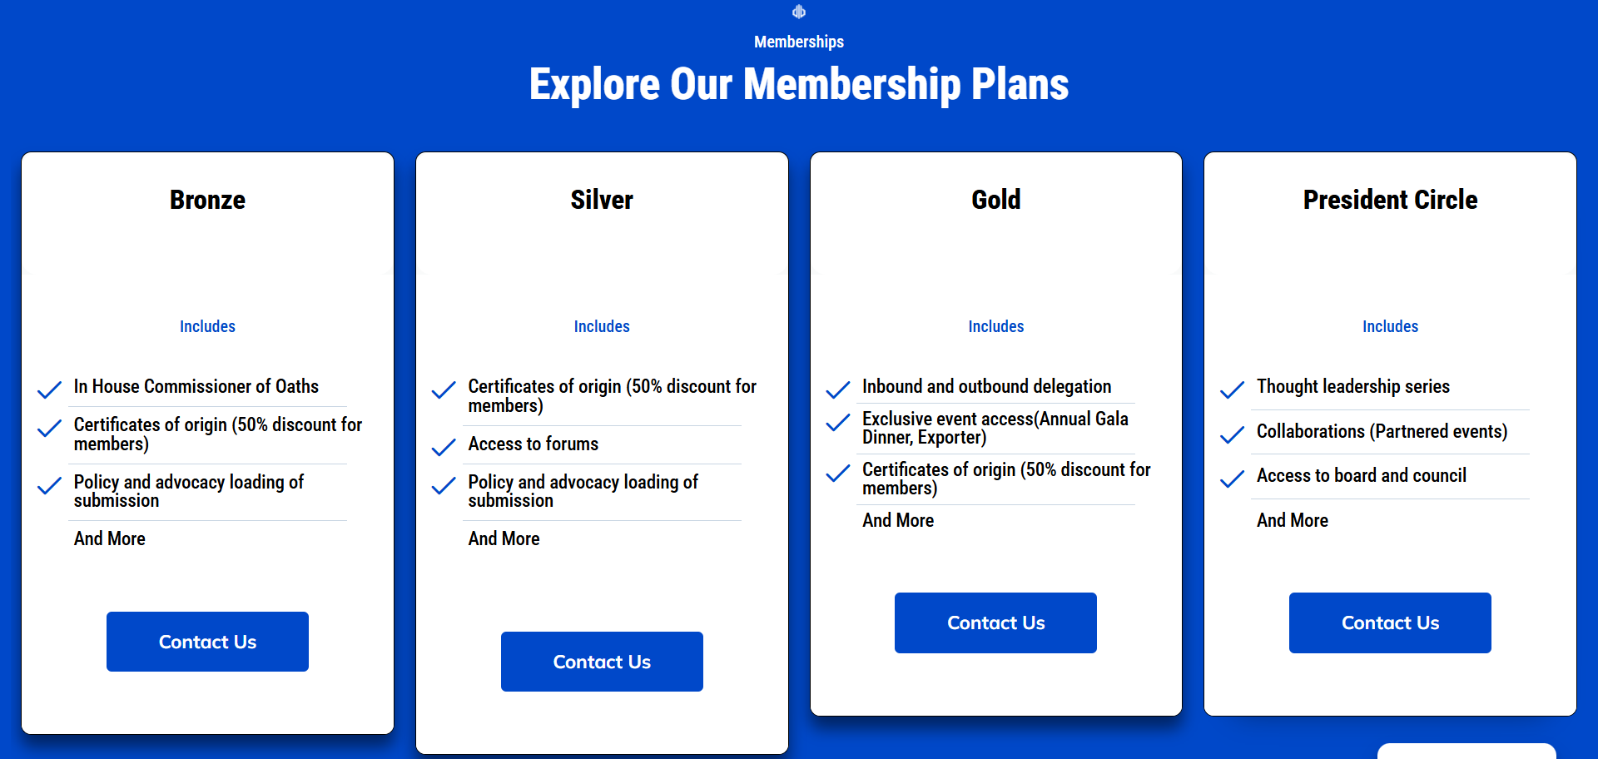The height and width of the screenshot is (759, 1598).
Task: Click checkmark beside Thought leadership series
Action: [1232, 389]
